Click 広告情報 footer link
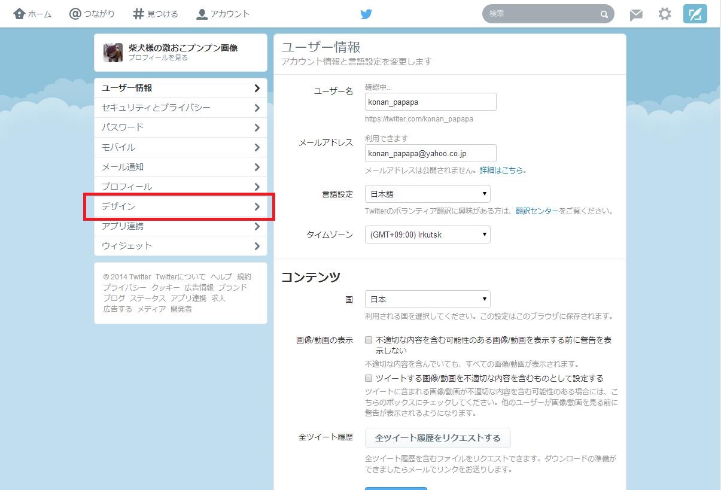 coord(199,288)
